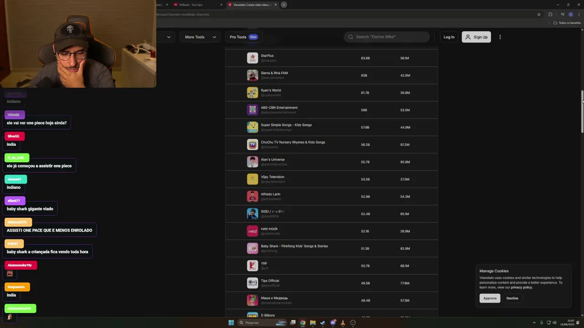Click YRF channel logo
The image size is (584, 328).
(x=252, y=266)
